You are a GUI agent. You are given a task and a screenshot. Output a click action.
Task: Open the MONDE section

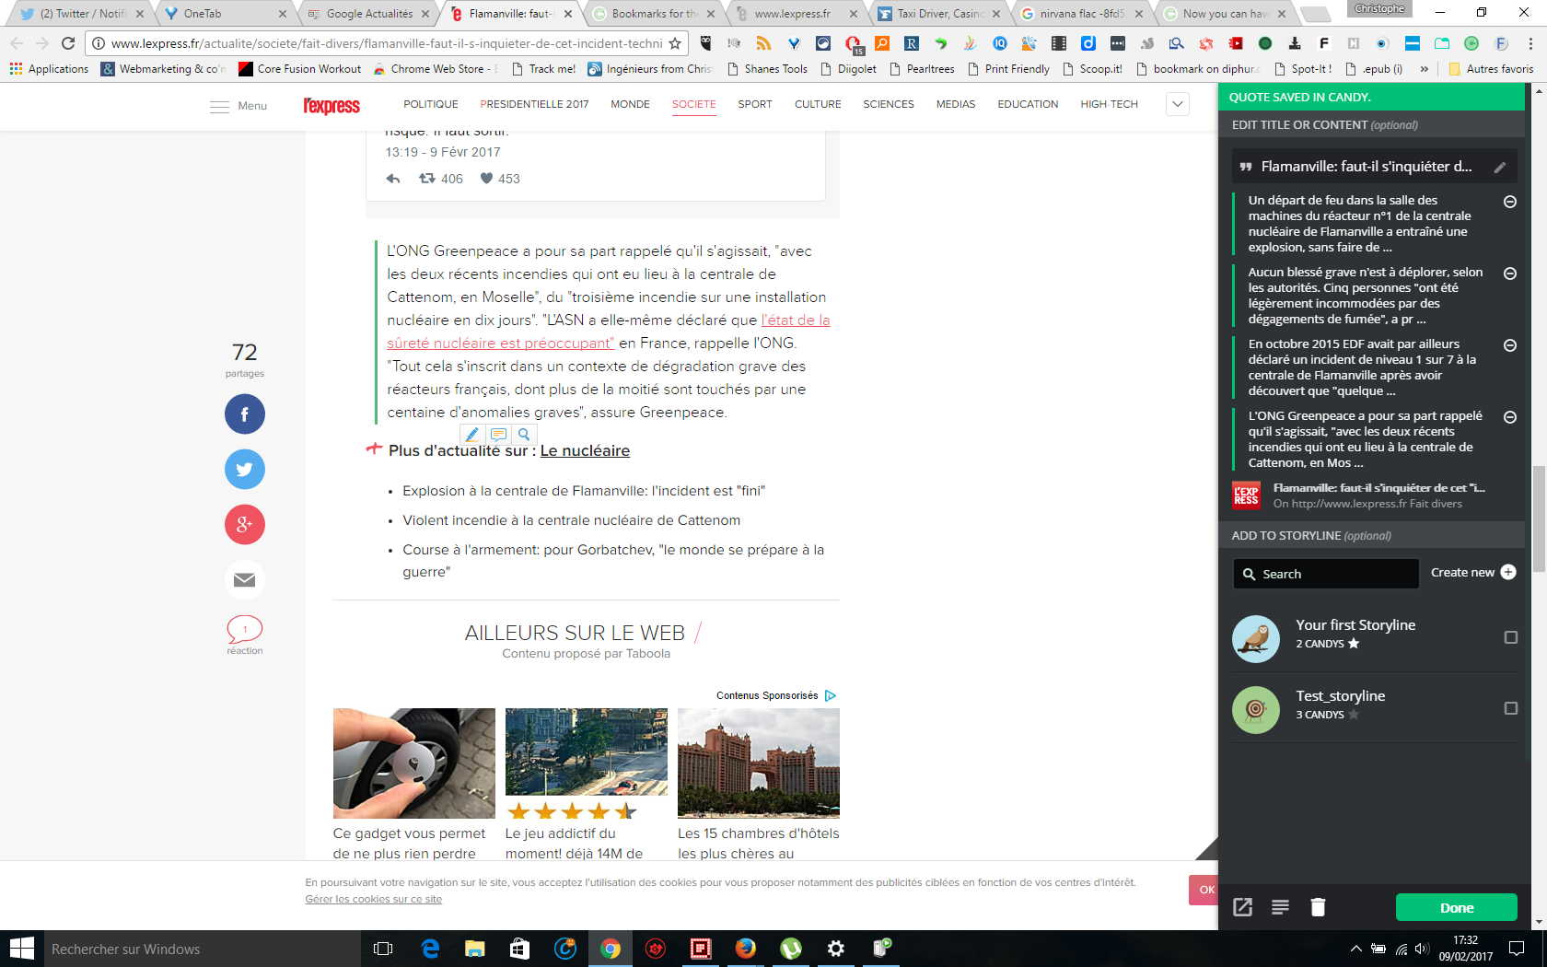click(x=630, y=104)
